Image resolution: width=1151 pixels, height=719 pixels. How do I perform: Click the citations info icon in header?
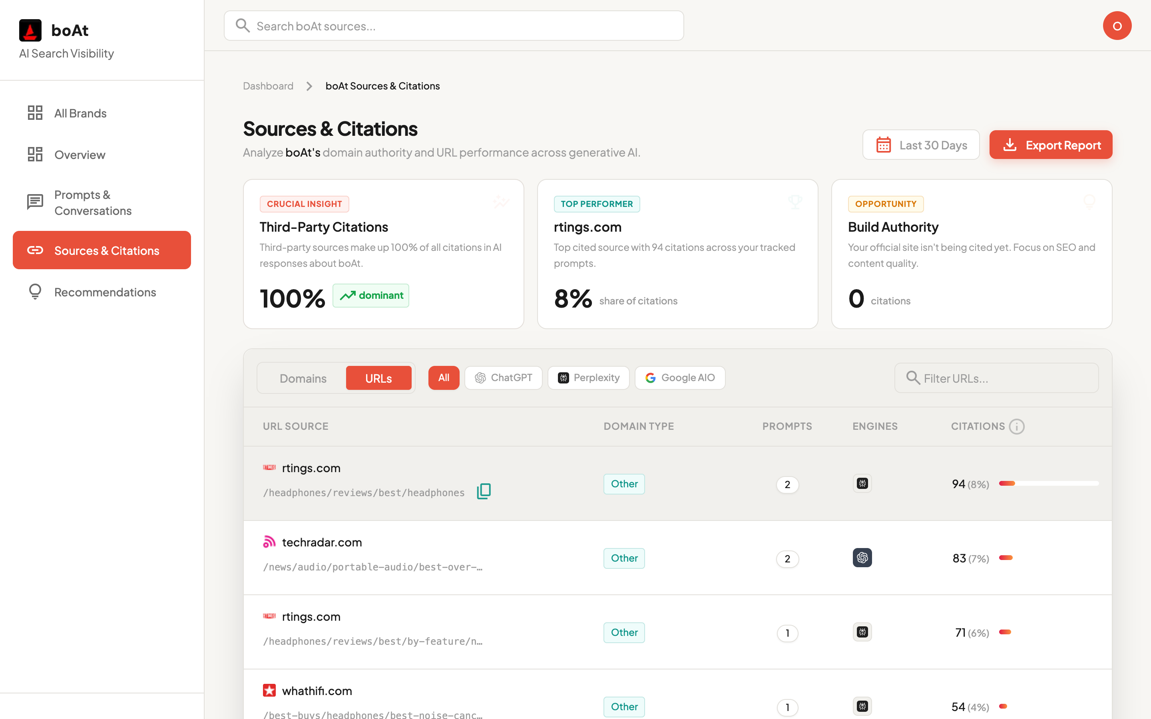point(1016,427)
